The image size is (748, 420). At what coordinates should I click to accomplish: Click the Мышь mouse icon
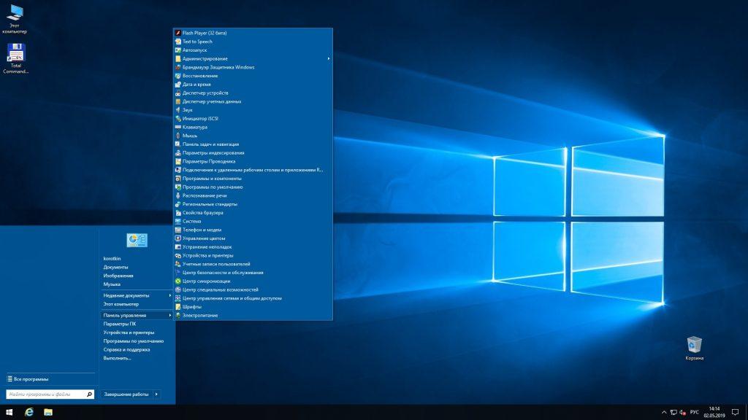click(178, 136)
